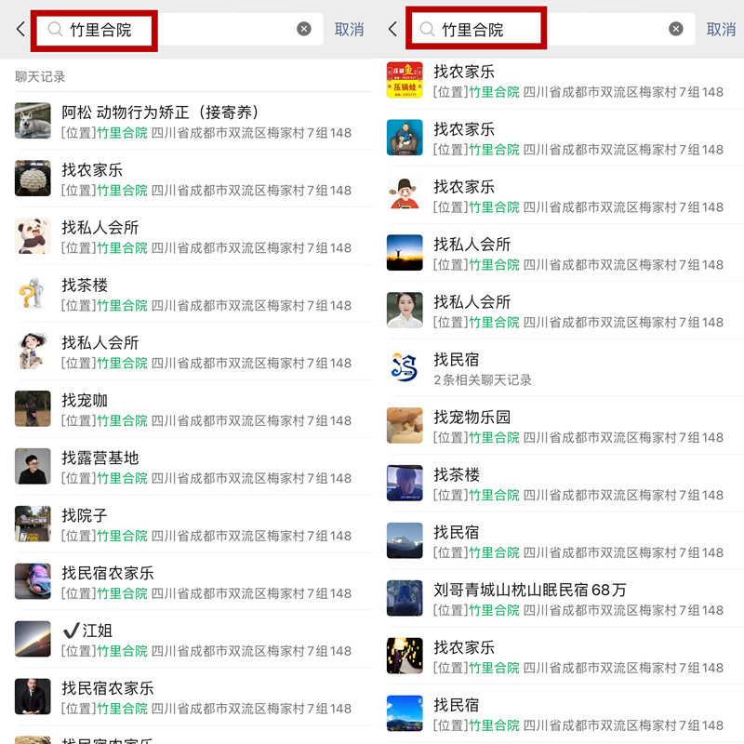Tap the back arrow in right panel

(x=392, y=29)
